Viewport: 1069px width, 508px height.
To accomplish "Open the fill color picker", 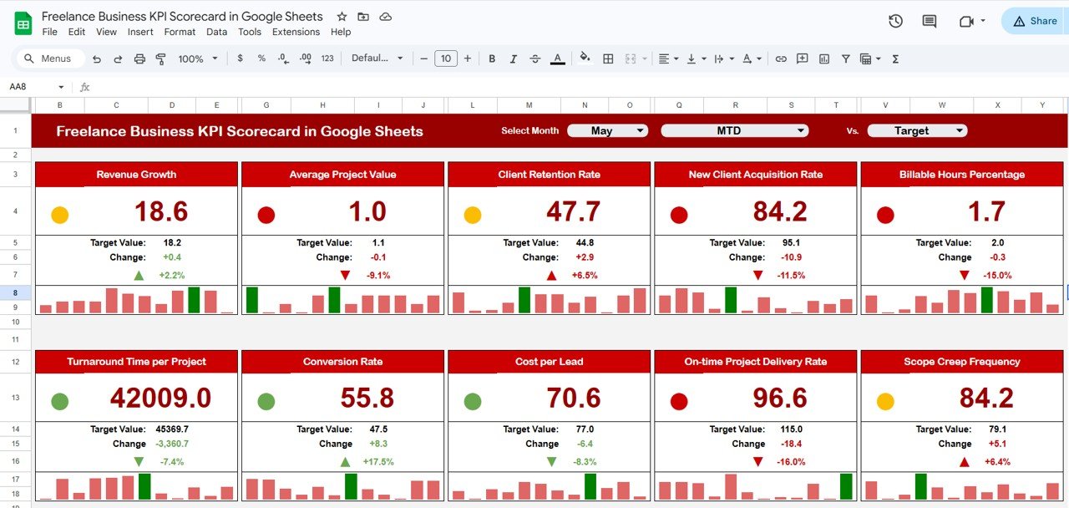I will click(x=585, y=58).
